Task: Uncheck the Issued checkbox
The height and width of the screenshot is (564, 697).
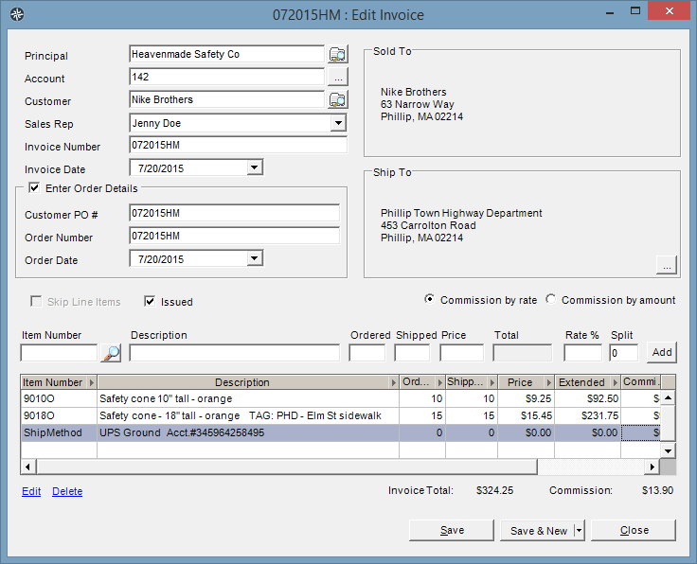Action: pos(150,302)
